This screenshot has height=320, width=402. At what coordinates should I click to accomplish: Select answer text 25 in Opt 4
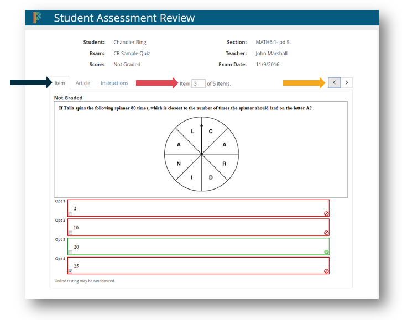(76, 266)
